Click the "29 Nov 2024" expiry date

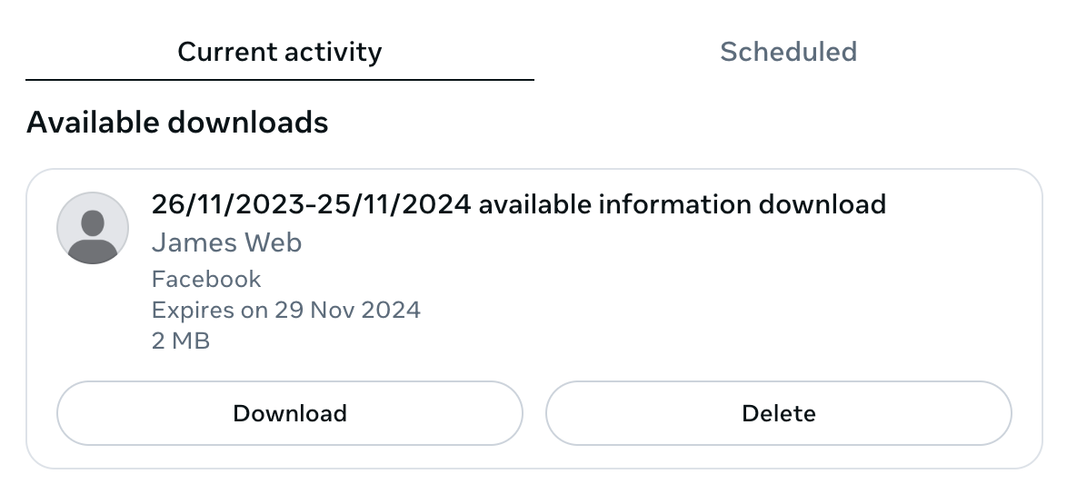pos(347,310)
